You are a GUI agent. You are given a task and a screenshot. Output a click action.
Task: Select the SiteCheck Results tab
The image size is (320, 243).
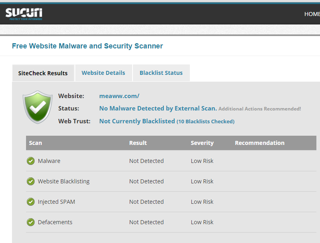(43, 73)
